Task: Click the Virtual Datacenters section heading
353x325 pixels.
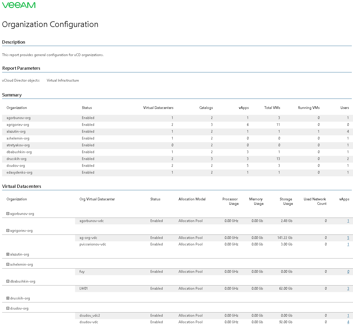Action: click(x=22, y=186)
